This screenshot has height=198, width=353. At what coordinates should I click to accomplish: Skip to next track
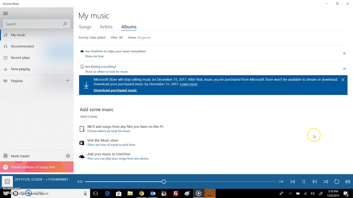(x=315, y=182)
